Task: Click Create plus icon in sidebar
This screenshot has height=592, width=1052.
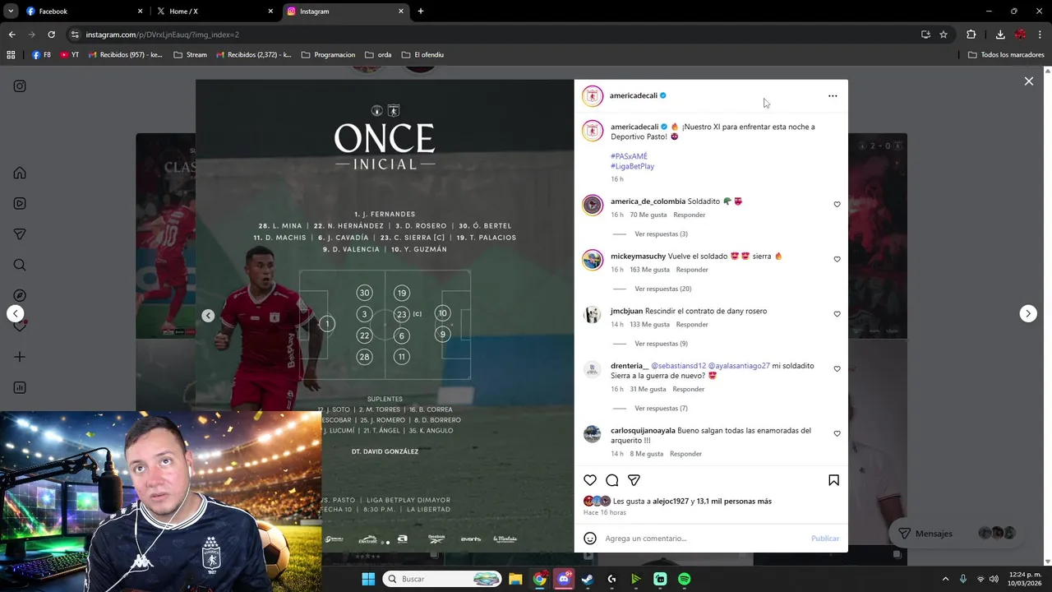Action: click(20, 357)
